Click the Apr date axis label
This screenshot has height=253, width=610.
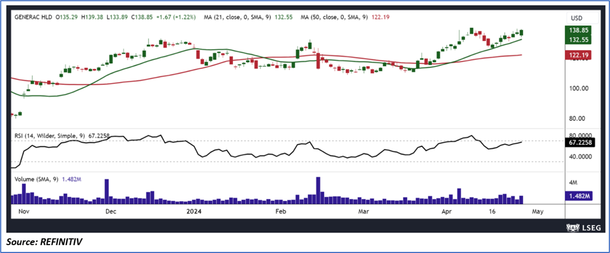[447, 212]
